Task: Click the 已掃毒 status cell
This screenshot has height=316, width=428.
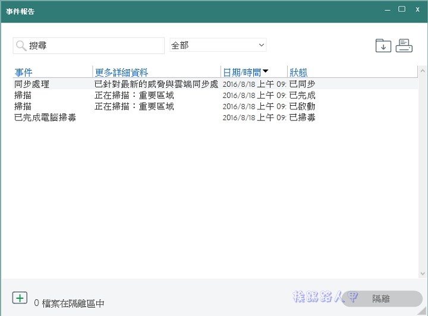Action: pos(302,118)
